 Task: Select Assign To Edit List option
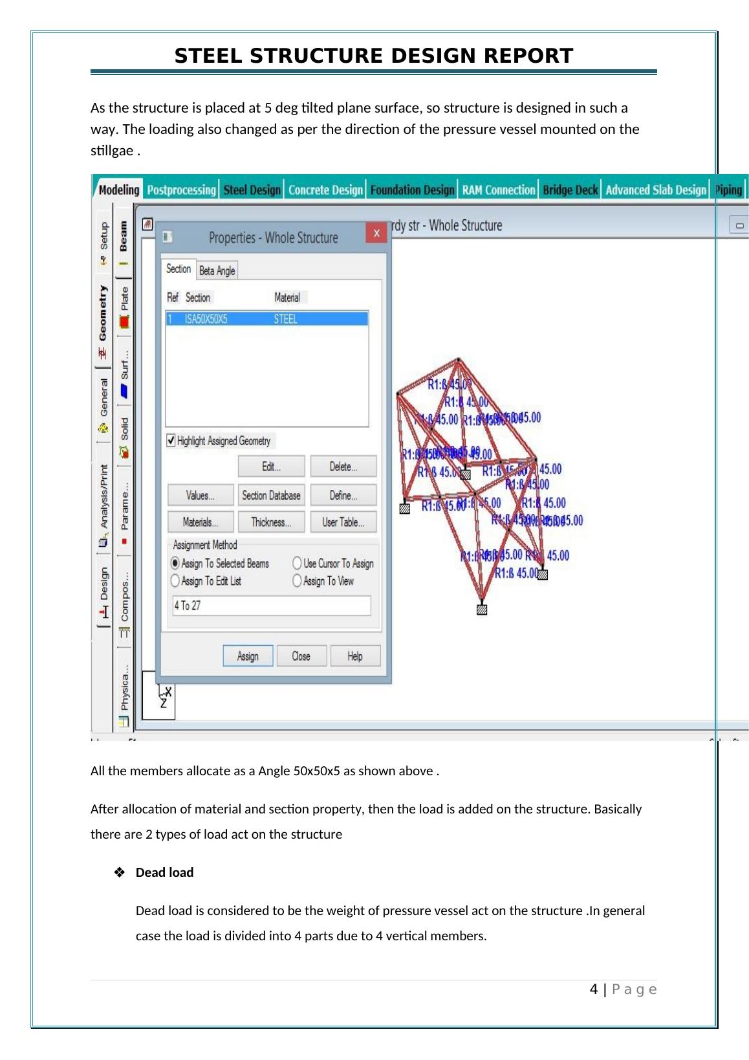coord(175,581)
